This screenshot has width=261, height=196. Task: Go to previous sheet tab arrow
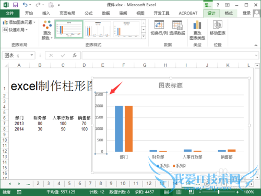[x=10, y=183]
